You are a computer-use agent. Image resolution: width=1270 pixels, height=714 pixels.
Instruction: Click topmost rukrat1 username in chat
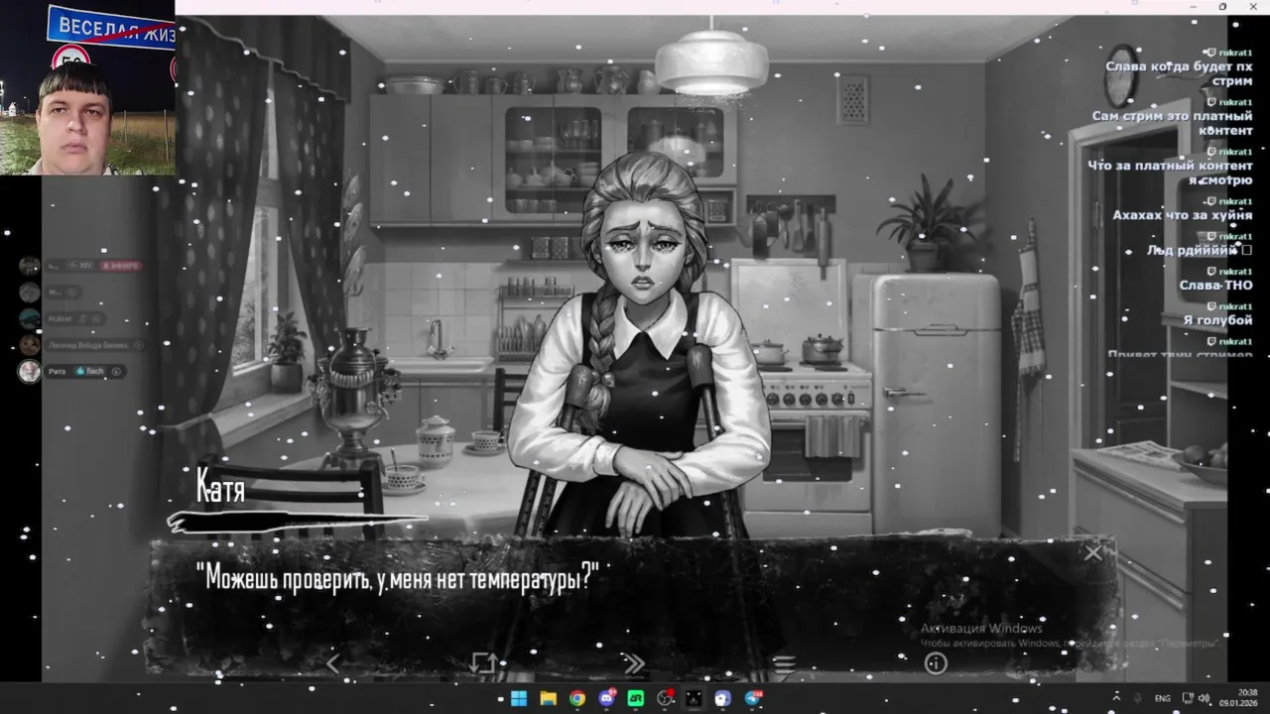(x=1234, y=52)
